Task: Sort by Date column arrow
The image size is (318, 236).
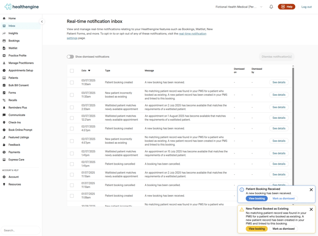Action: click(x=89, y=71)
